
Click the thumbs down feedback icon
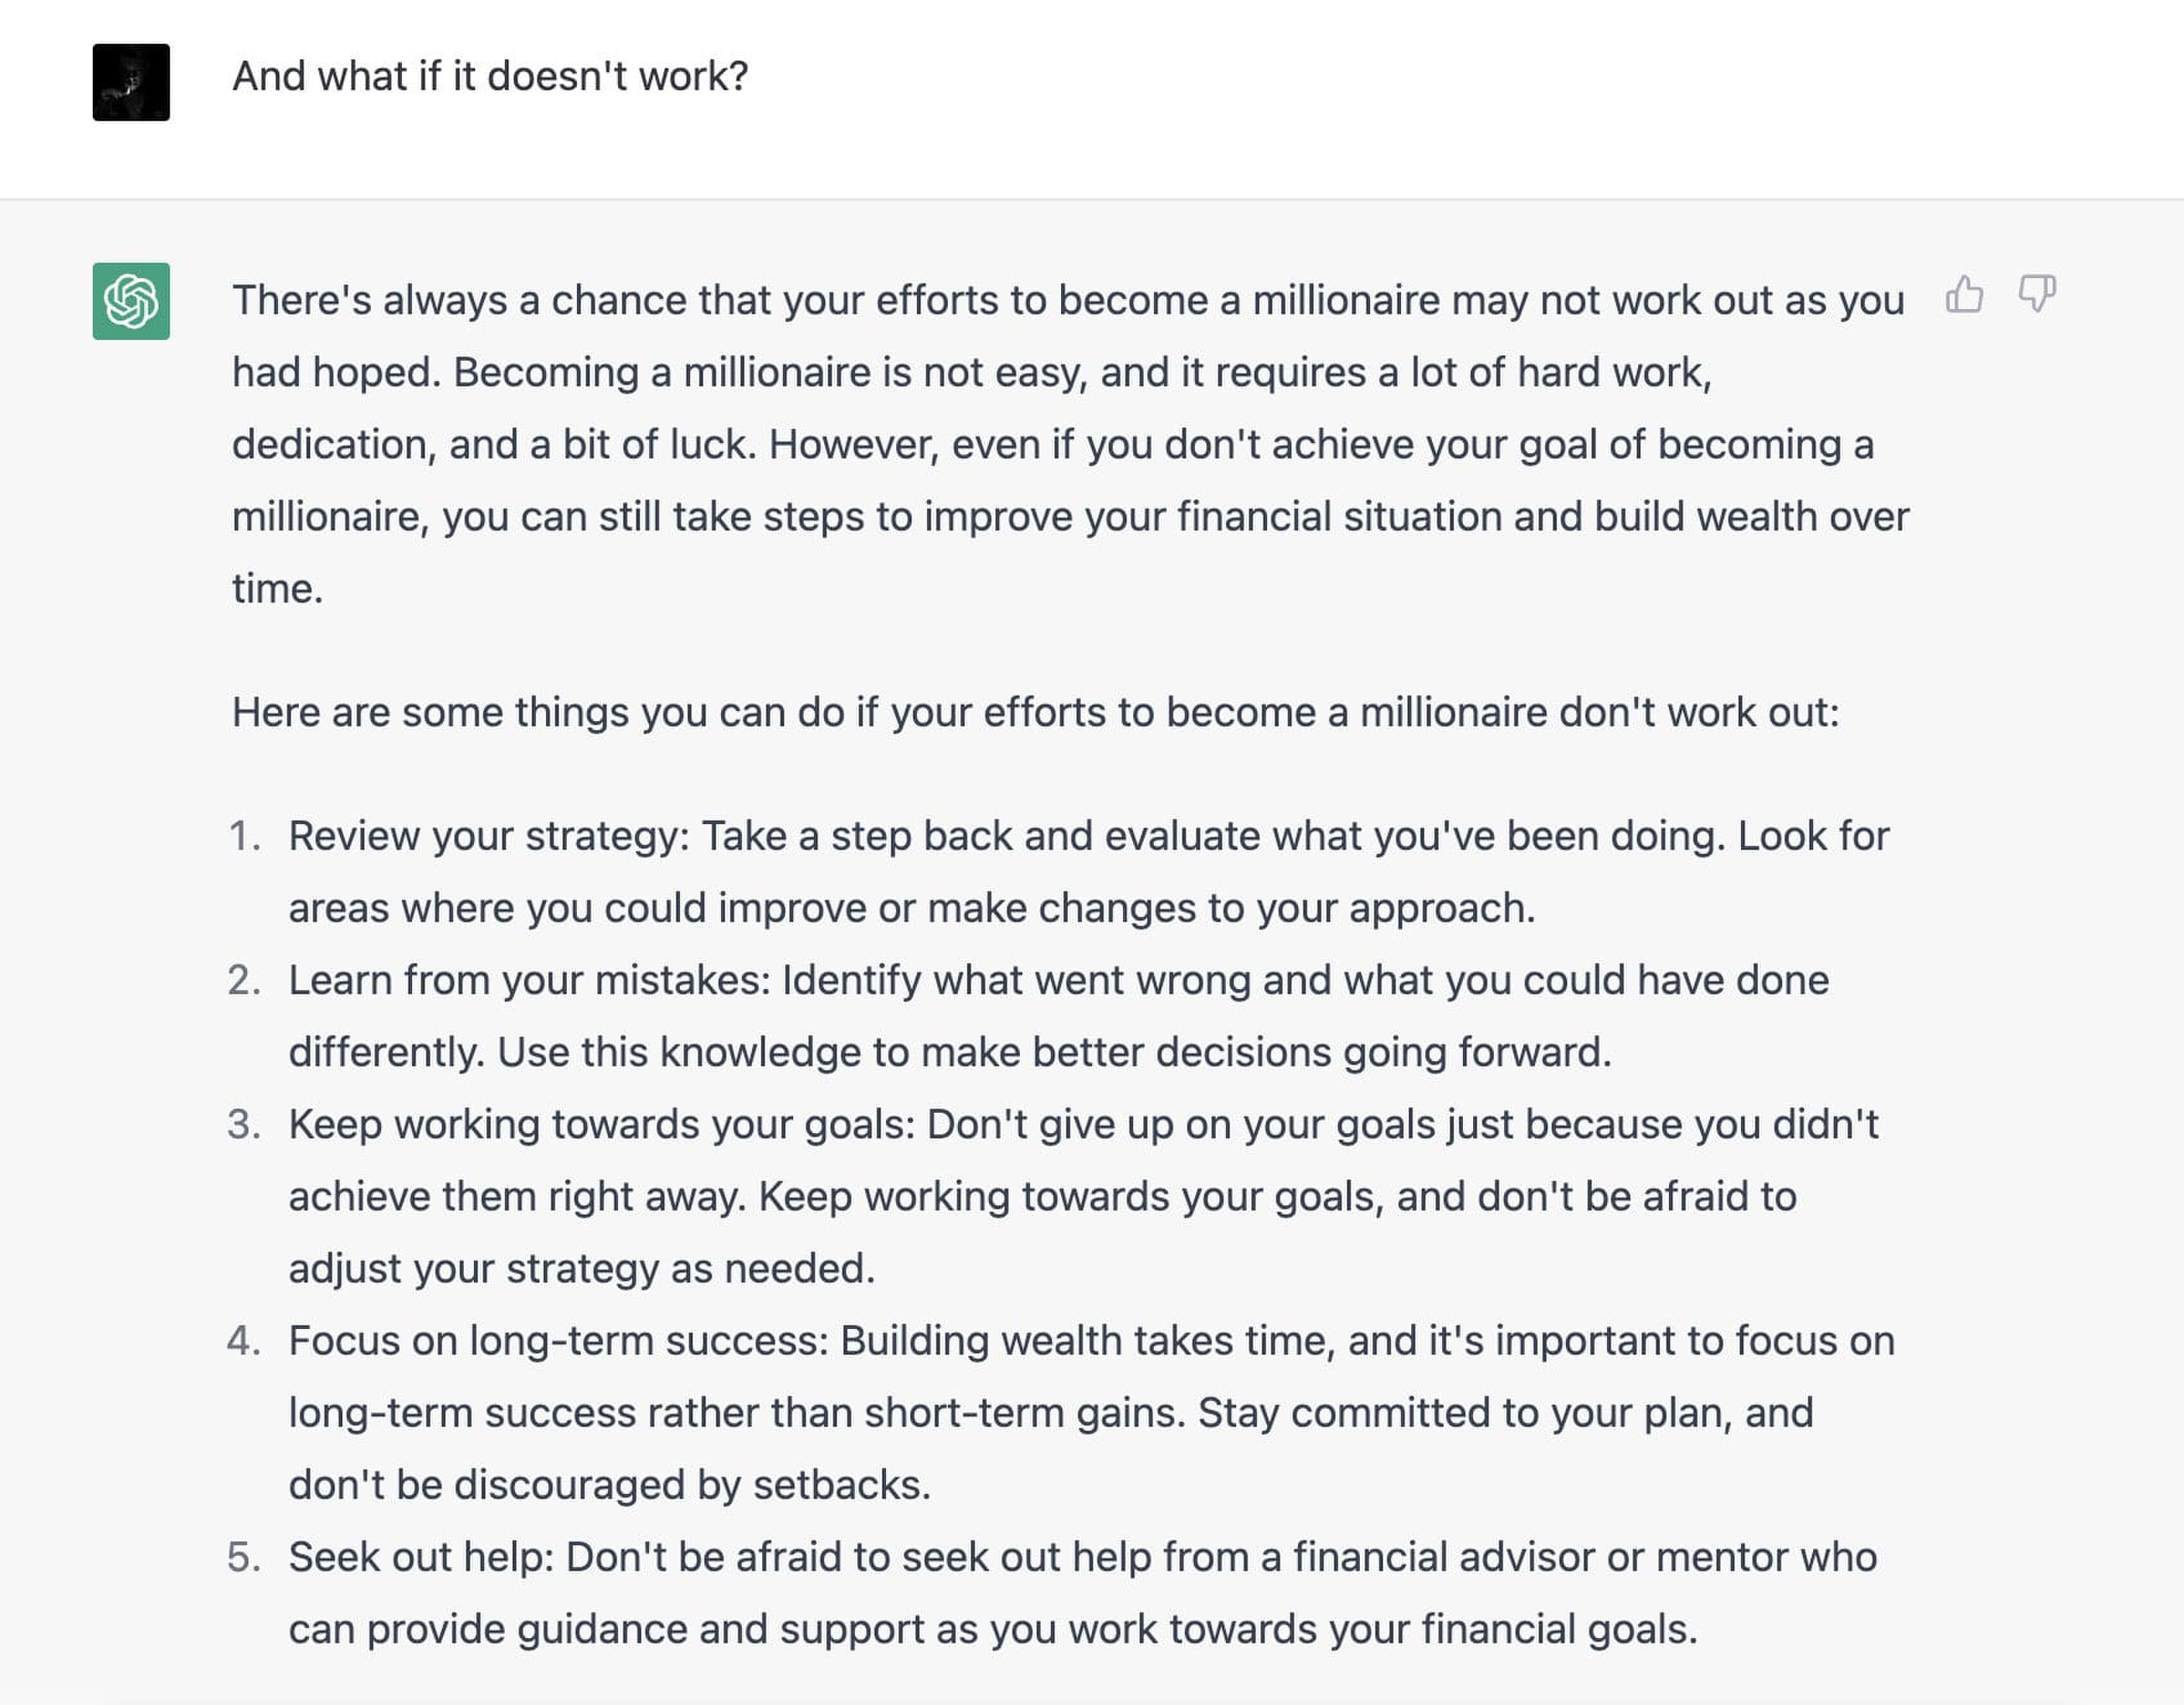coord(2036,294)
